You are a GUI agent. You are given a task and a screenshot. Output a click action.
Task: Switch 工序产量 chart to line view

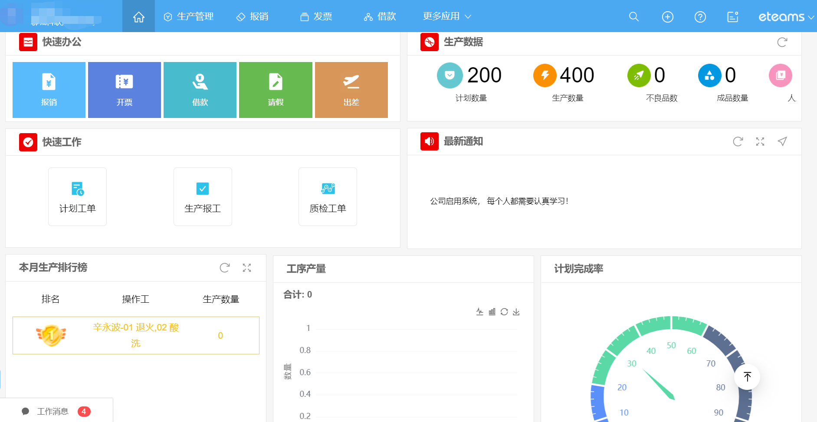pos(479,311)
